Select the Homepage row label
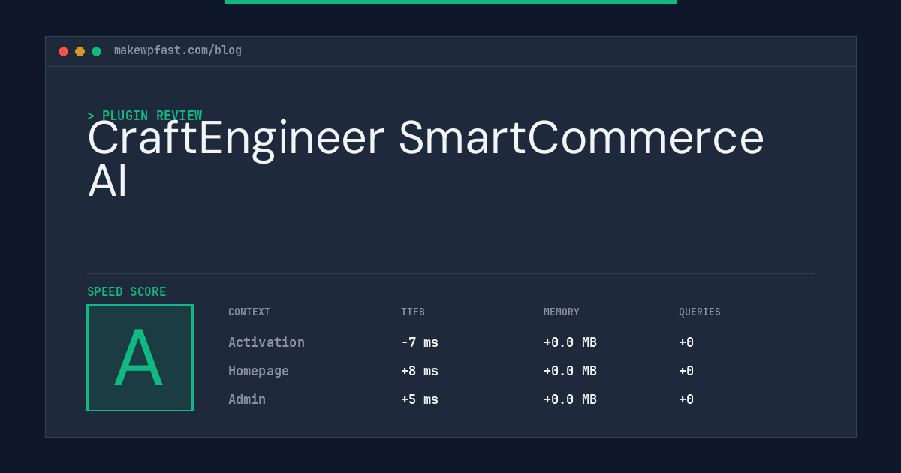The image size is (901, 473). tap(258, 371)
